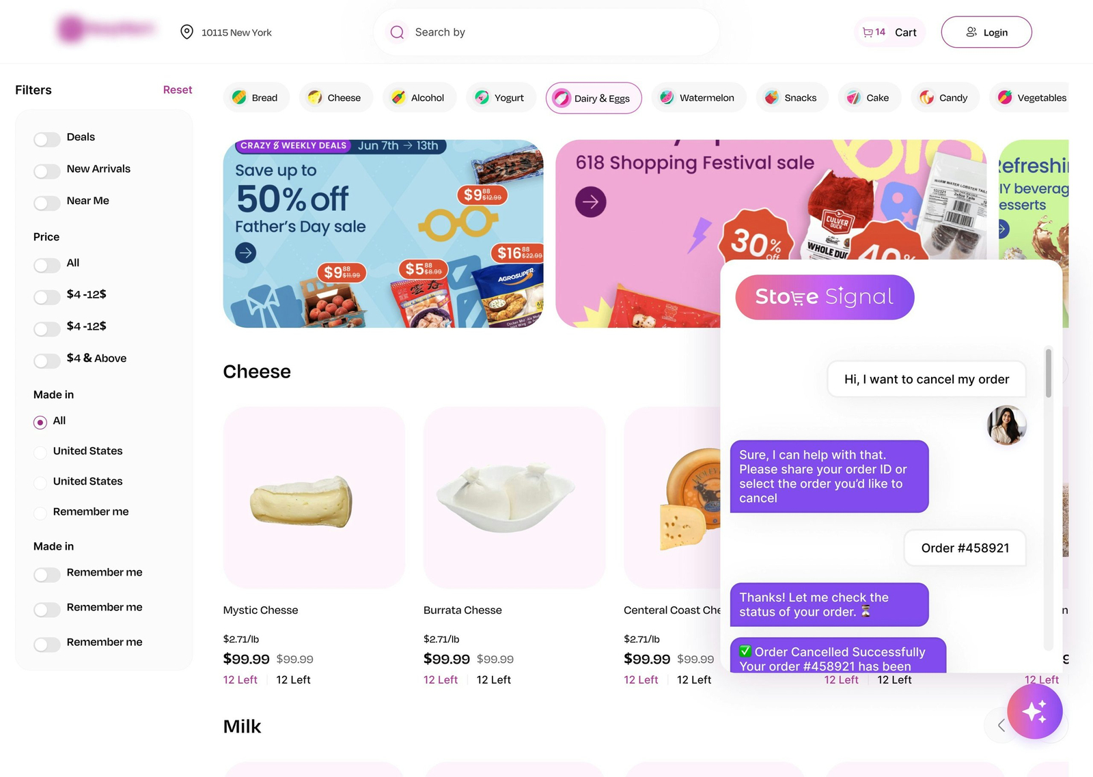Switch to the Watermelon category tab

[699, 98]
